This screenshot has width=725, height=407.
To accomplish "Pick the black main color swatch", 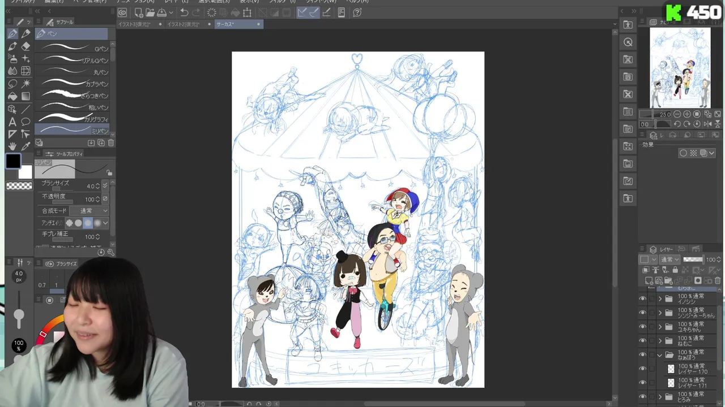I will click(13, 161).
